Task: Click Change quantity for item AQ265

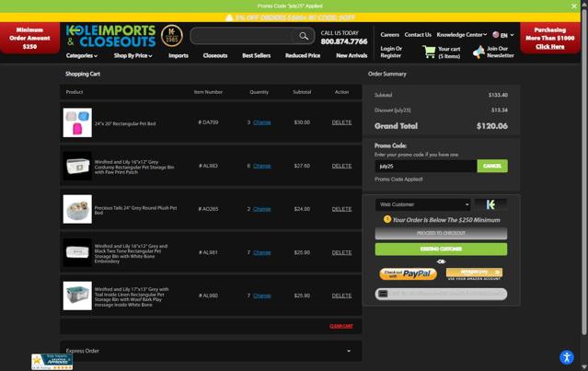Action: click(x=261, y=209)
